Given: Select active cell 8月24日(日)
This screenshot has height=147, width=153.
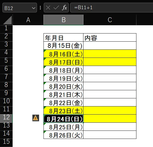Looking at the screenshot, I should click(x=63, y=118).
